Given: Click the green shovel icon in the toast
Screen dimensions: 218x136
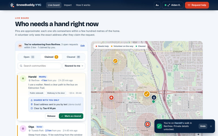Looking at the screenshot, I should 159,126.
